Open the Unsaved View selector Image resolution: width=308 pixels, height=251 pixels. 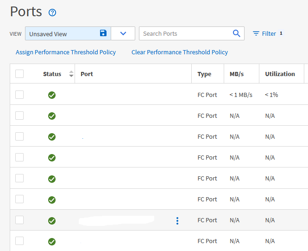coord(63,33)
